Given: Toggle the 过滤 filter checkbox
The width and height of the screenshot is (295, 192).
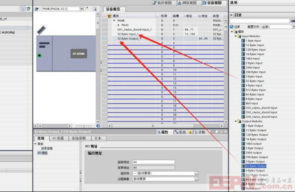Looking at the screenshot, I should [231, 27].
